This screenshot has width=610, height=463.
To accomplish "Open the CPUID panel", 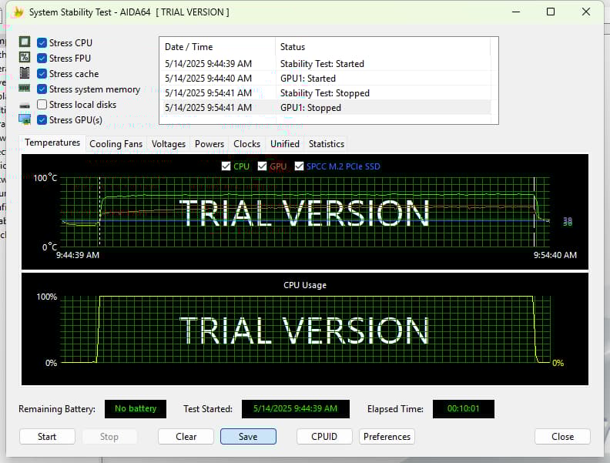I will pos(324,436).
